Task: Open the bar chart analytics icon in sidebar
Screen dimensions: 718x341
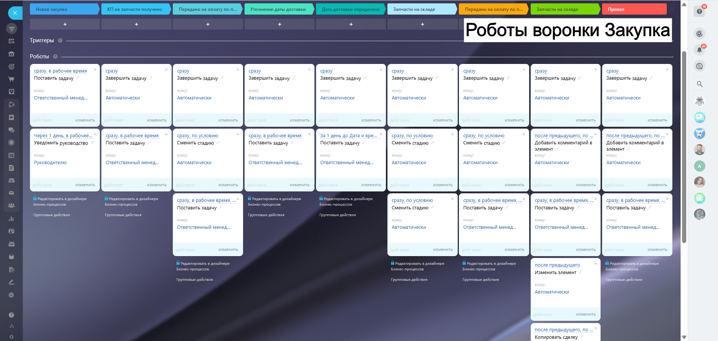Action: coord(12,219)
